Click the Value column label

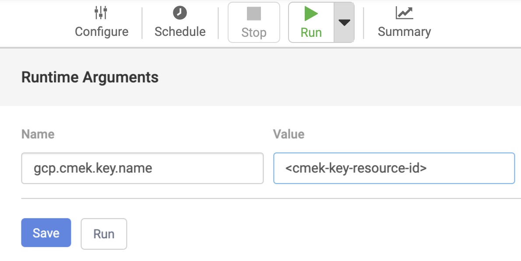click(289, 134)
